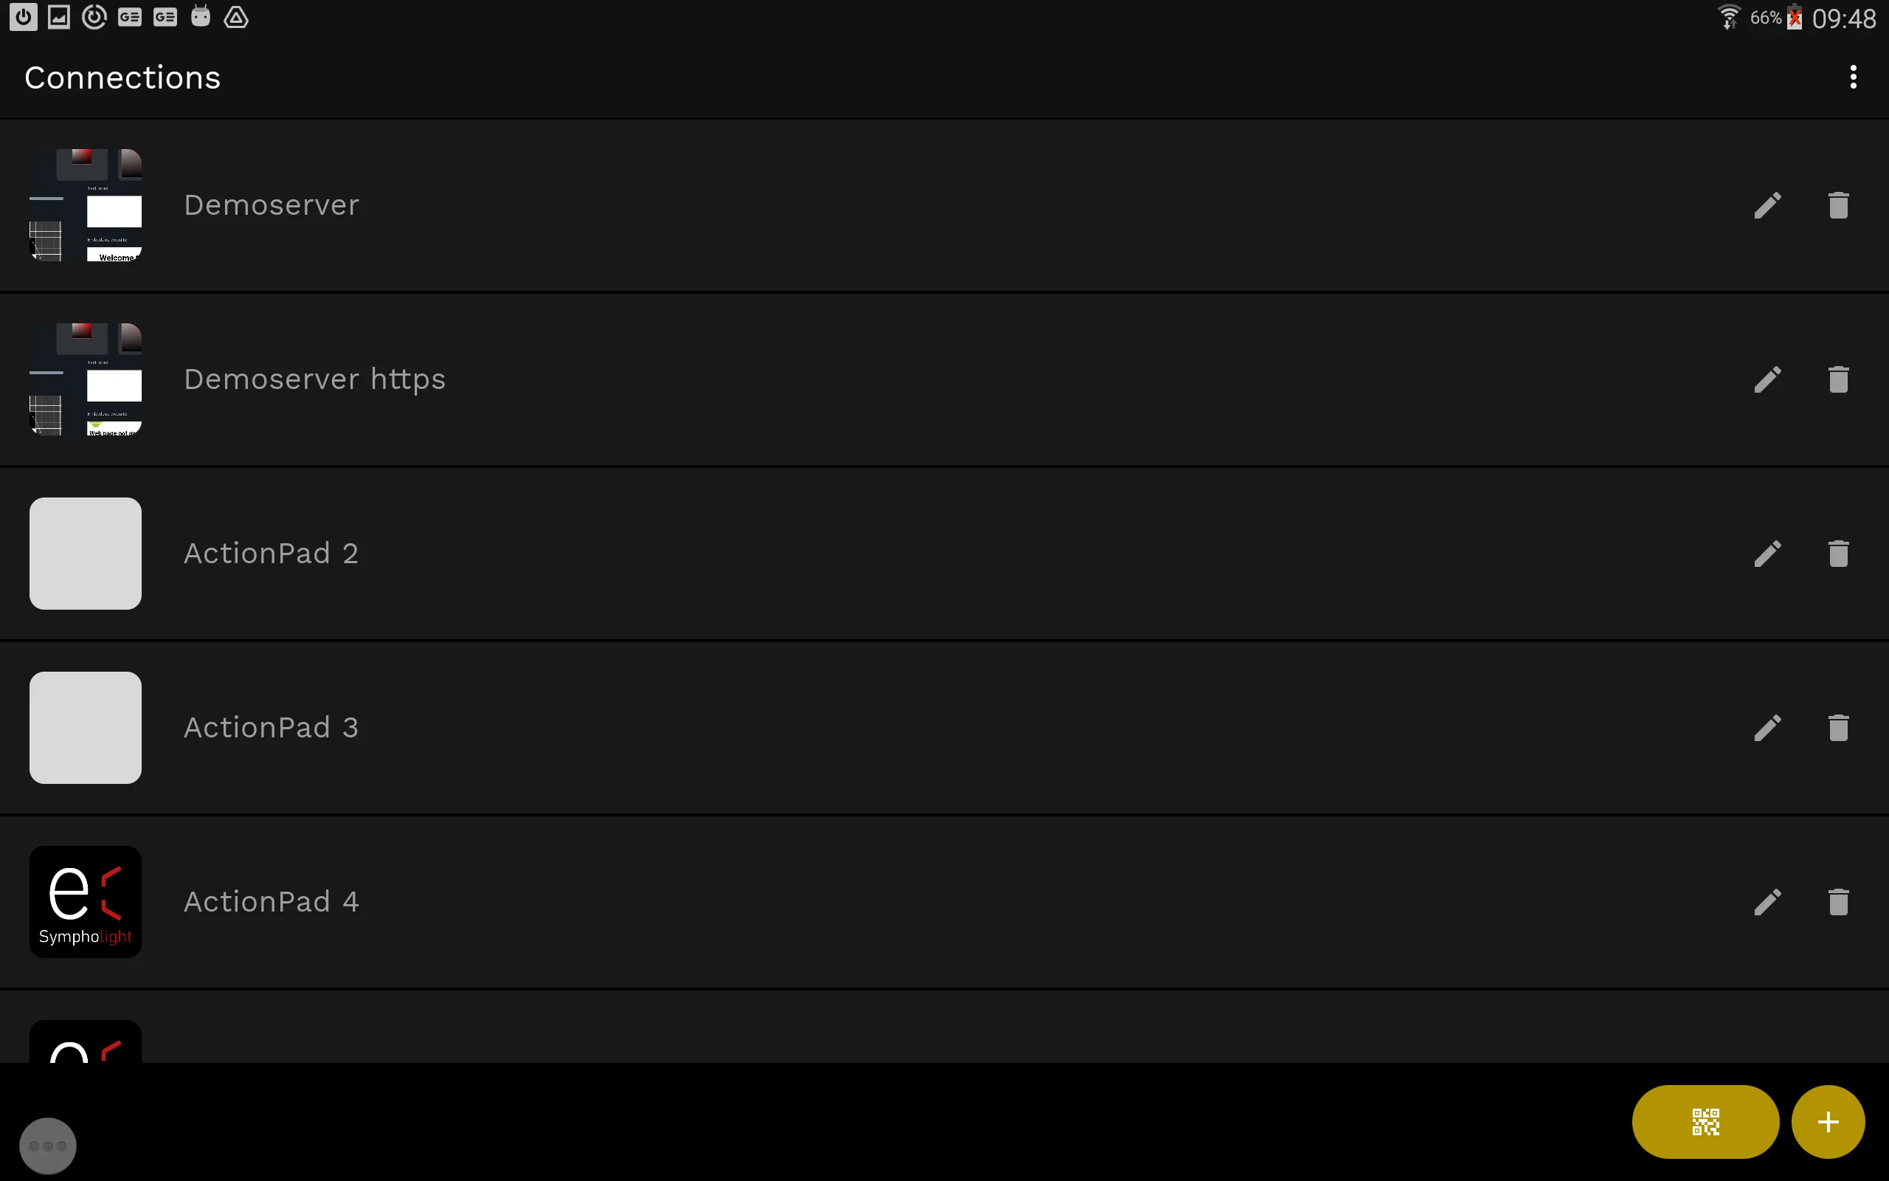
Task: Edit the Demoserver https connection
Action: [1767, 379]
